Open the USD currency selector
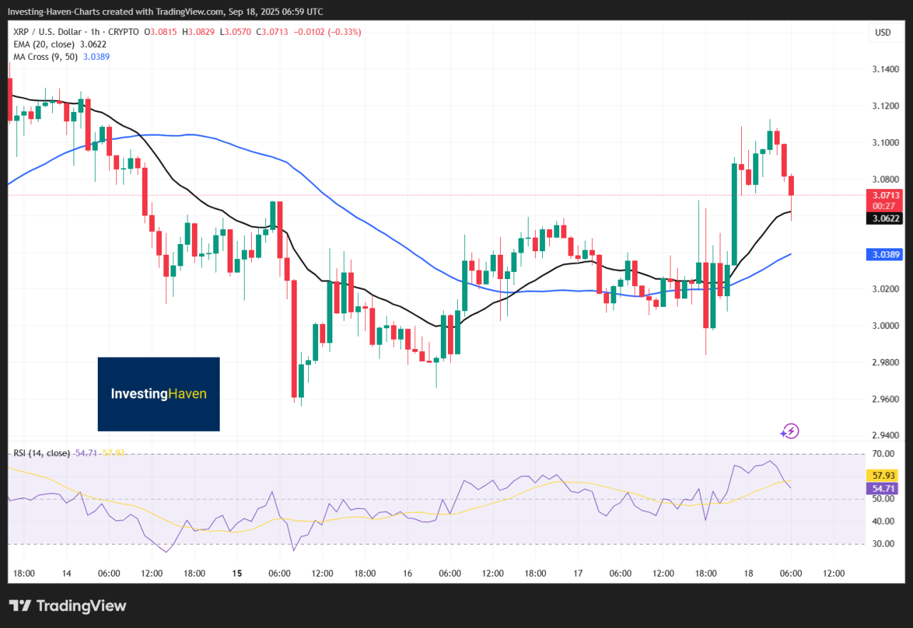This screenshot has width=913, height=628. pyautogui.click(x=883, y=33)
